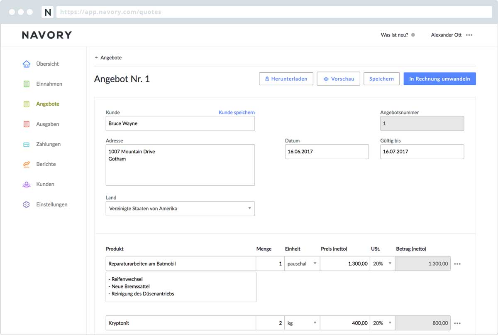Screen dimensions: 498x335
Task: Click the Kunden people icon
Action: [26, 184]
